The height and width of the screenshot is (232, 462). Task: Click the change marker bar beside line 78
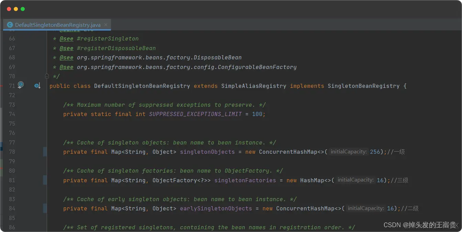click(45, 152)
